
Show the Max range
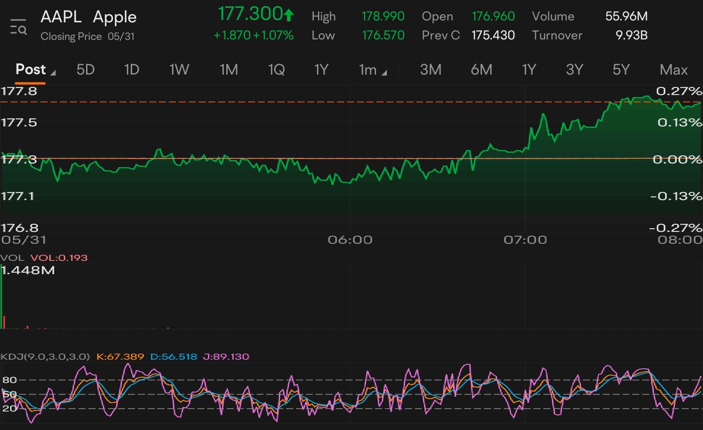point(674,70)
